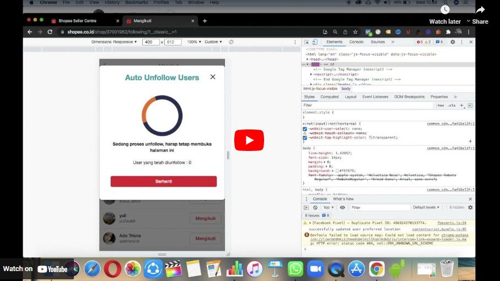Open Default levels dropdown
This screenshot has width=500, height=281.
point(426,207)
